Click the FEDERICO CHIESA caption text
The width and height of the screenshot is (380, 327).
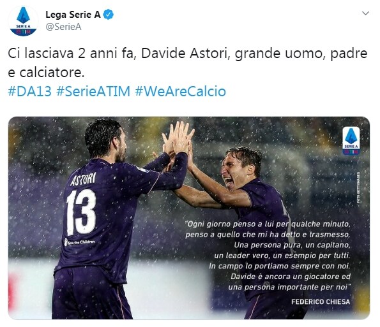point(321,302)
